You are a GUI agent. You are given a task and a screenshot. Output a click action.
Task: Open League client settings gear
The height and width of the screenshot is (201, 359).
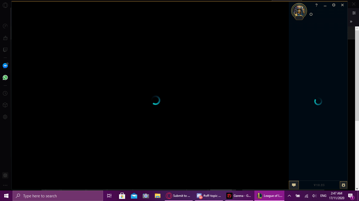334,5
